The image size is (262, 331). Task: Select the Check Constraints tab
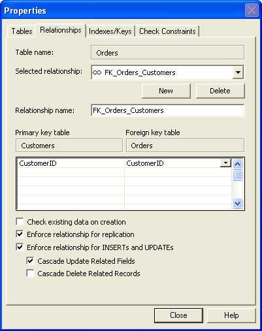click(167, 31)
